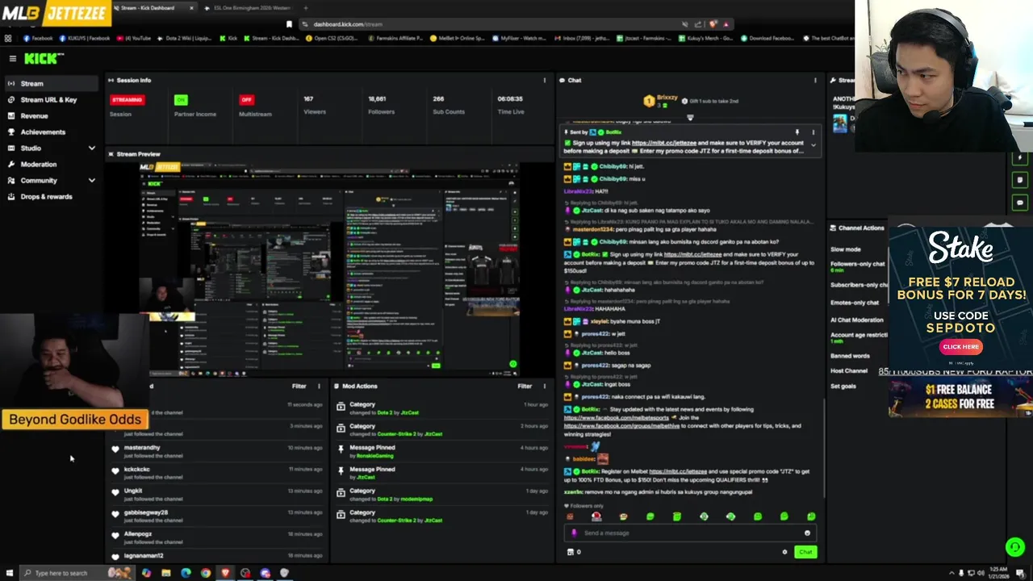
Task: Open Brave browser from the taskbar
Action: pyautogui.click(x=225, y=573)
